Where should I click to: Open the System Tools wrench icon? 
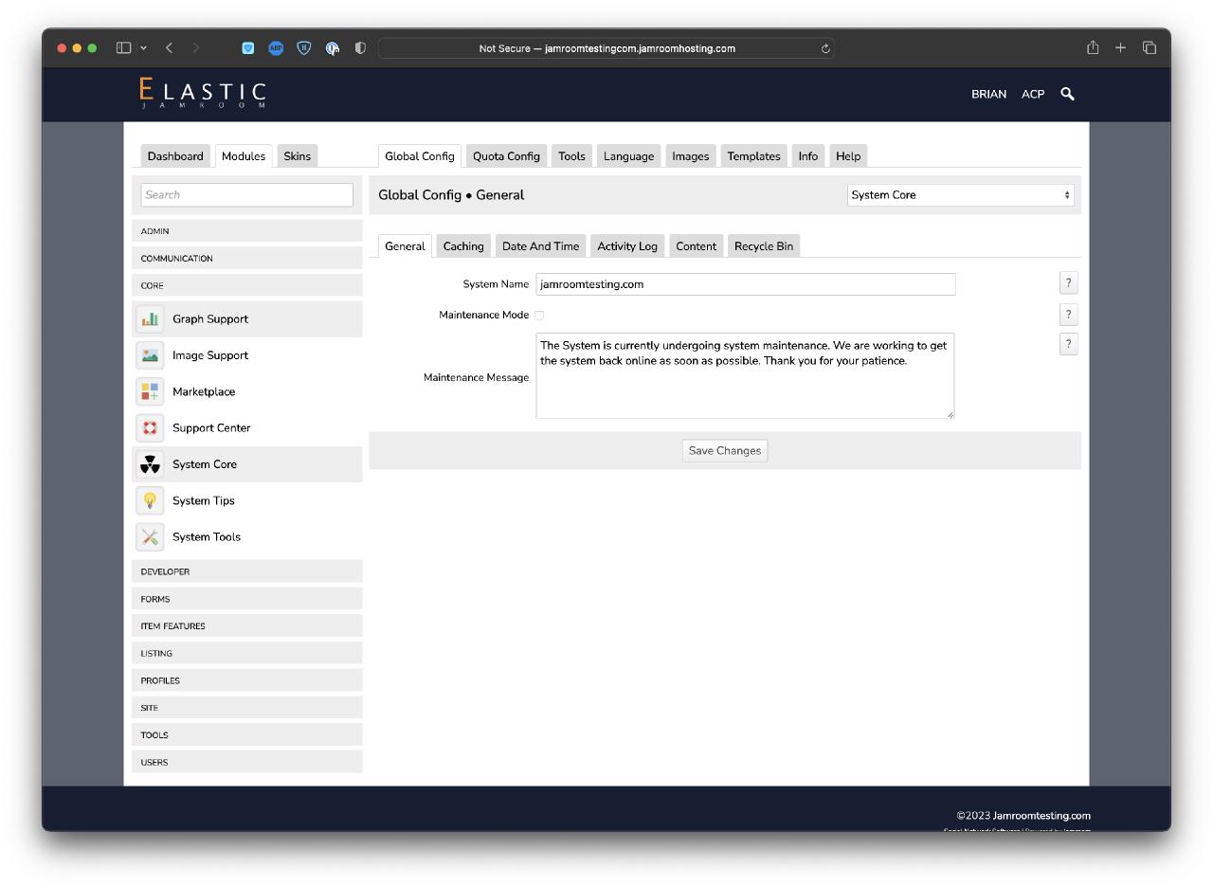150,537
